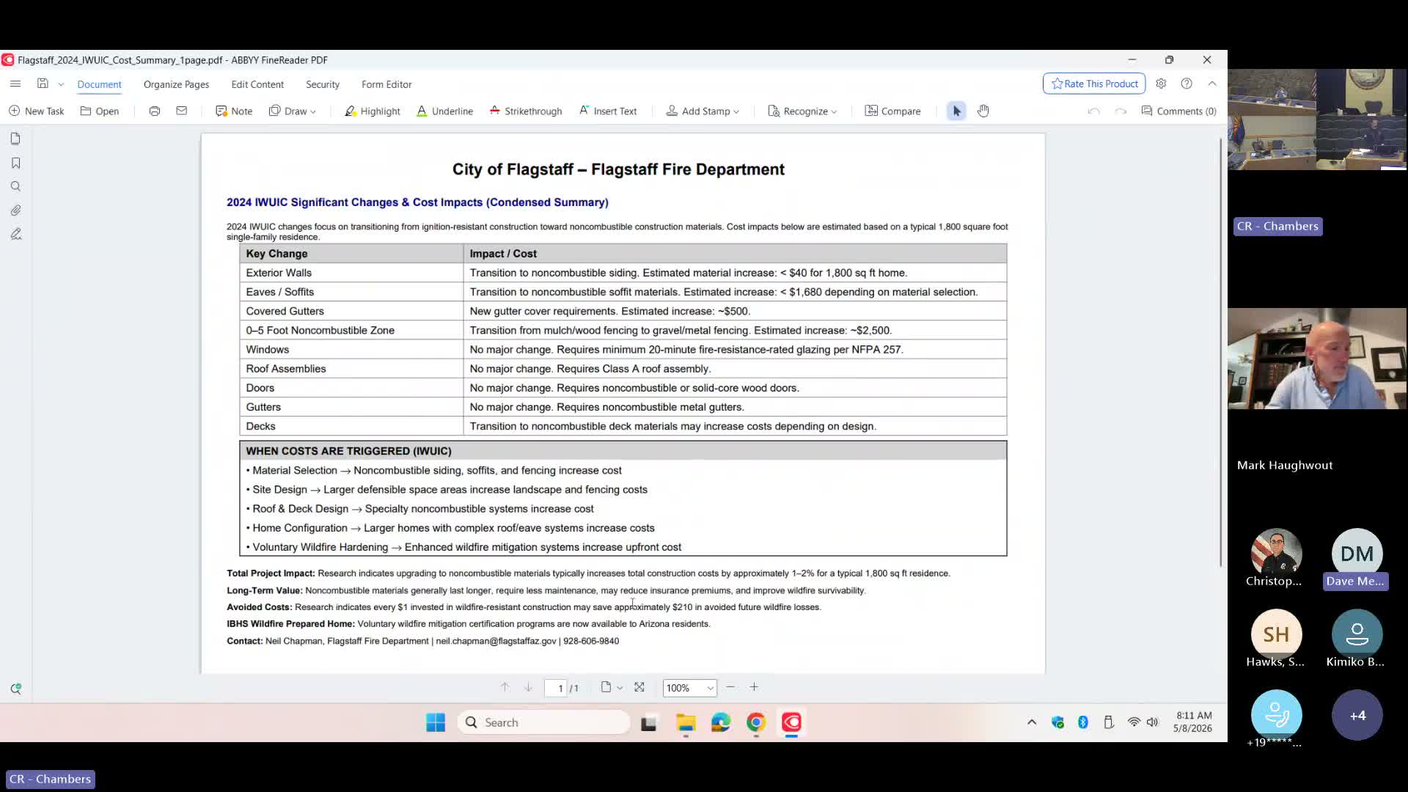This screenshot has height=792, width=1408.
Task: Toggle the arrow selection pointer tool
Action: tap(956, 111)
